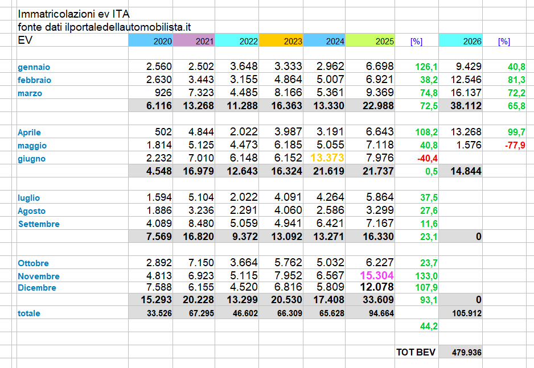Click the Novembre percentage 133,0
Viewport: 534px width, 368px height.
[426, 276]
